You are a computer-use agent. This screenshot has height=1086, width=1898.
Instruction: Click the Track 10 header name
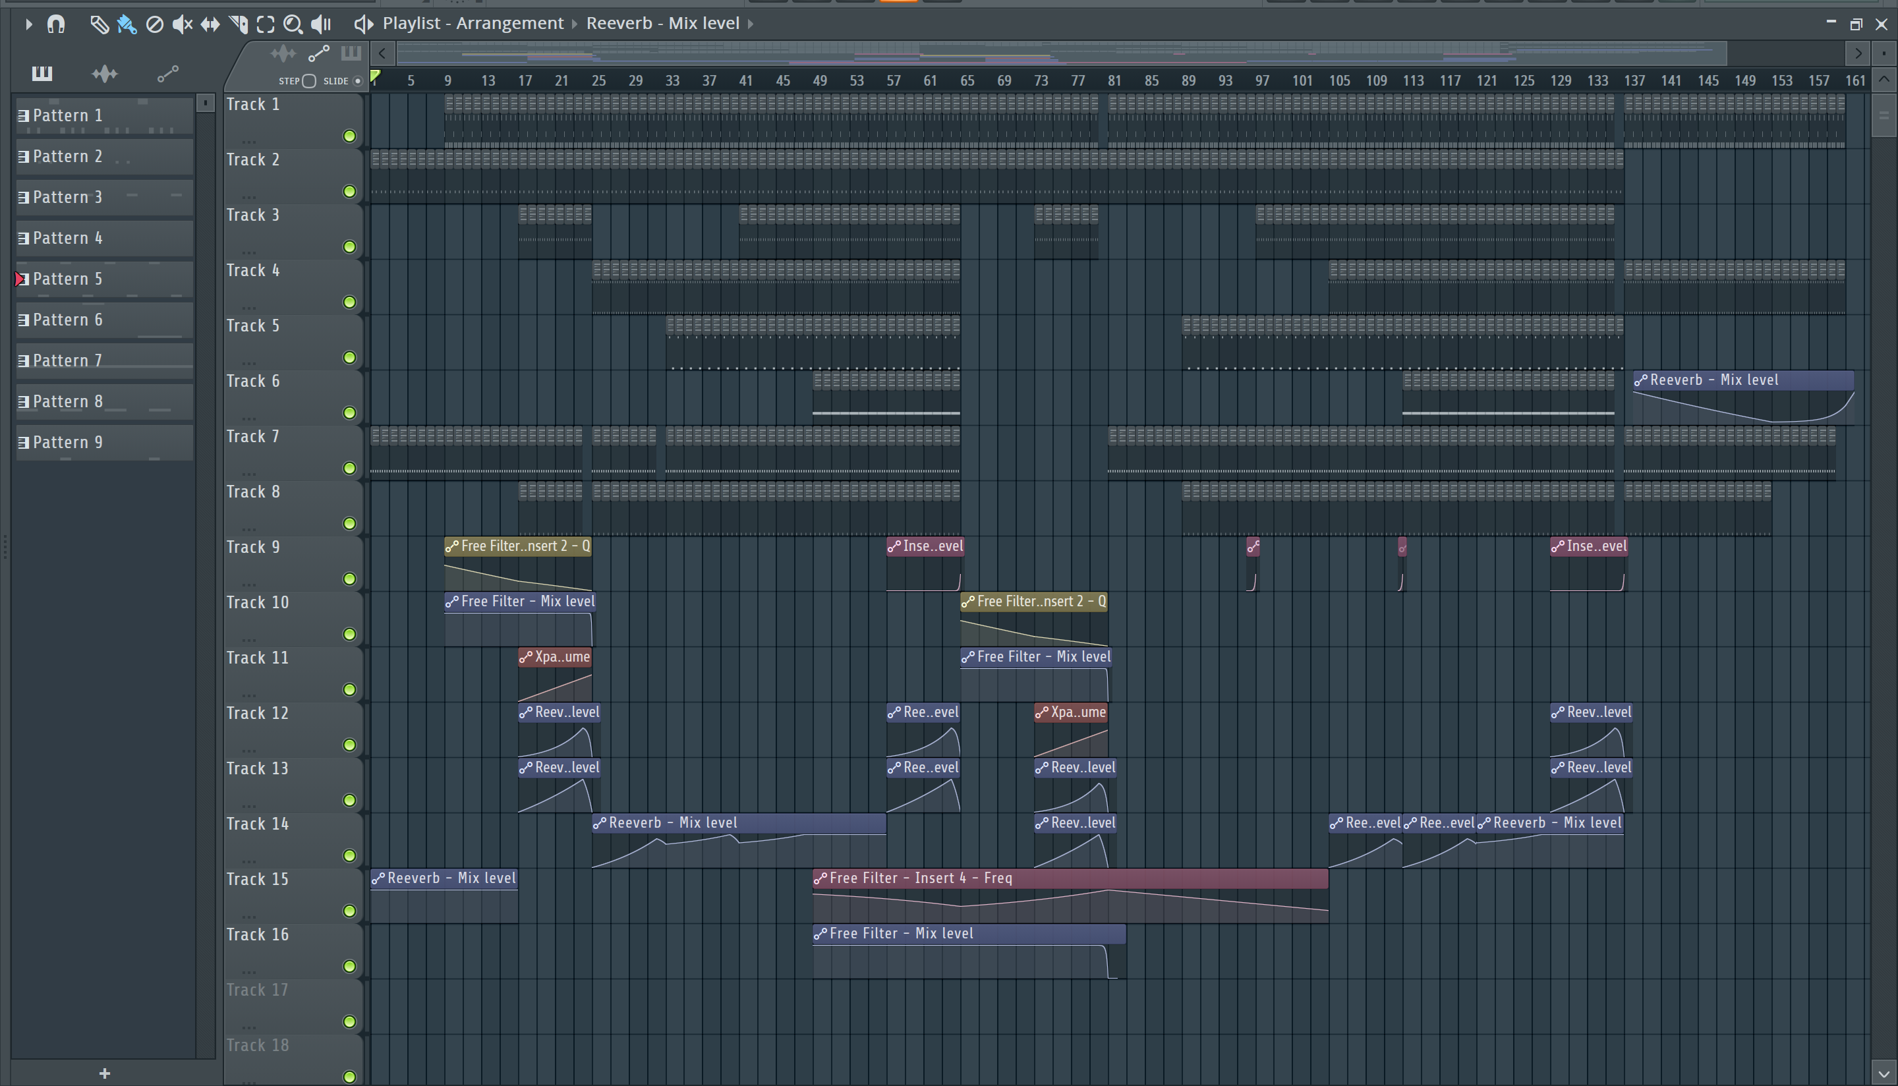(257, 603)
